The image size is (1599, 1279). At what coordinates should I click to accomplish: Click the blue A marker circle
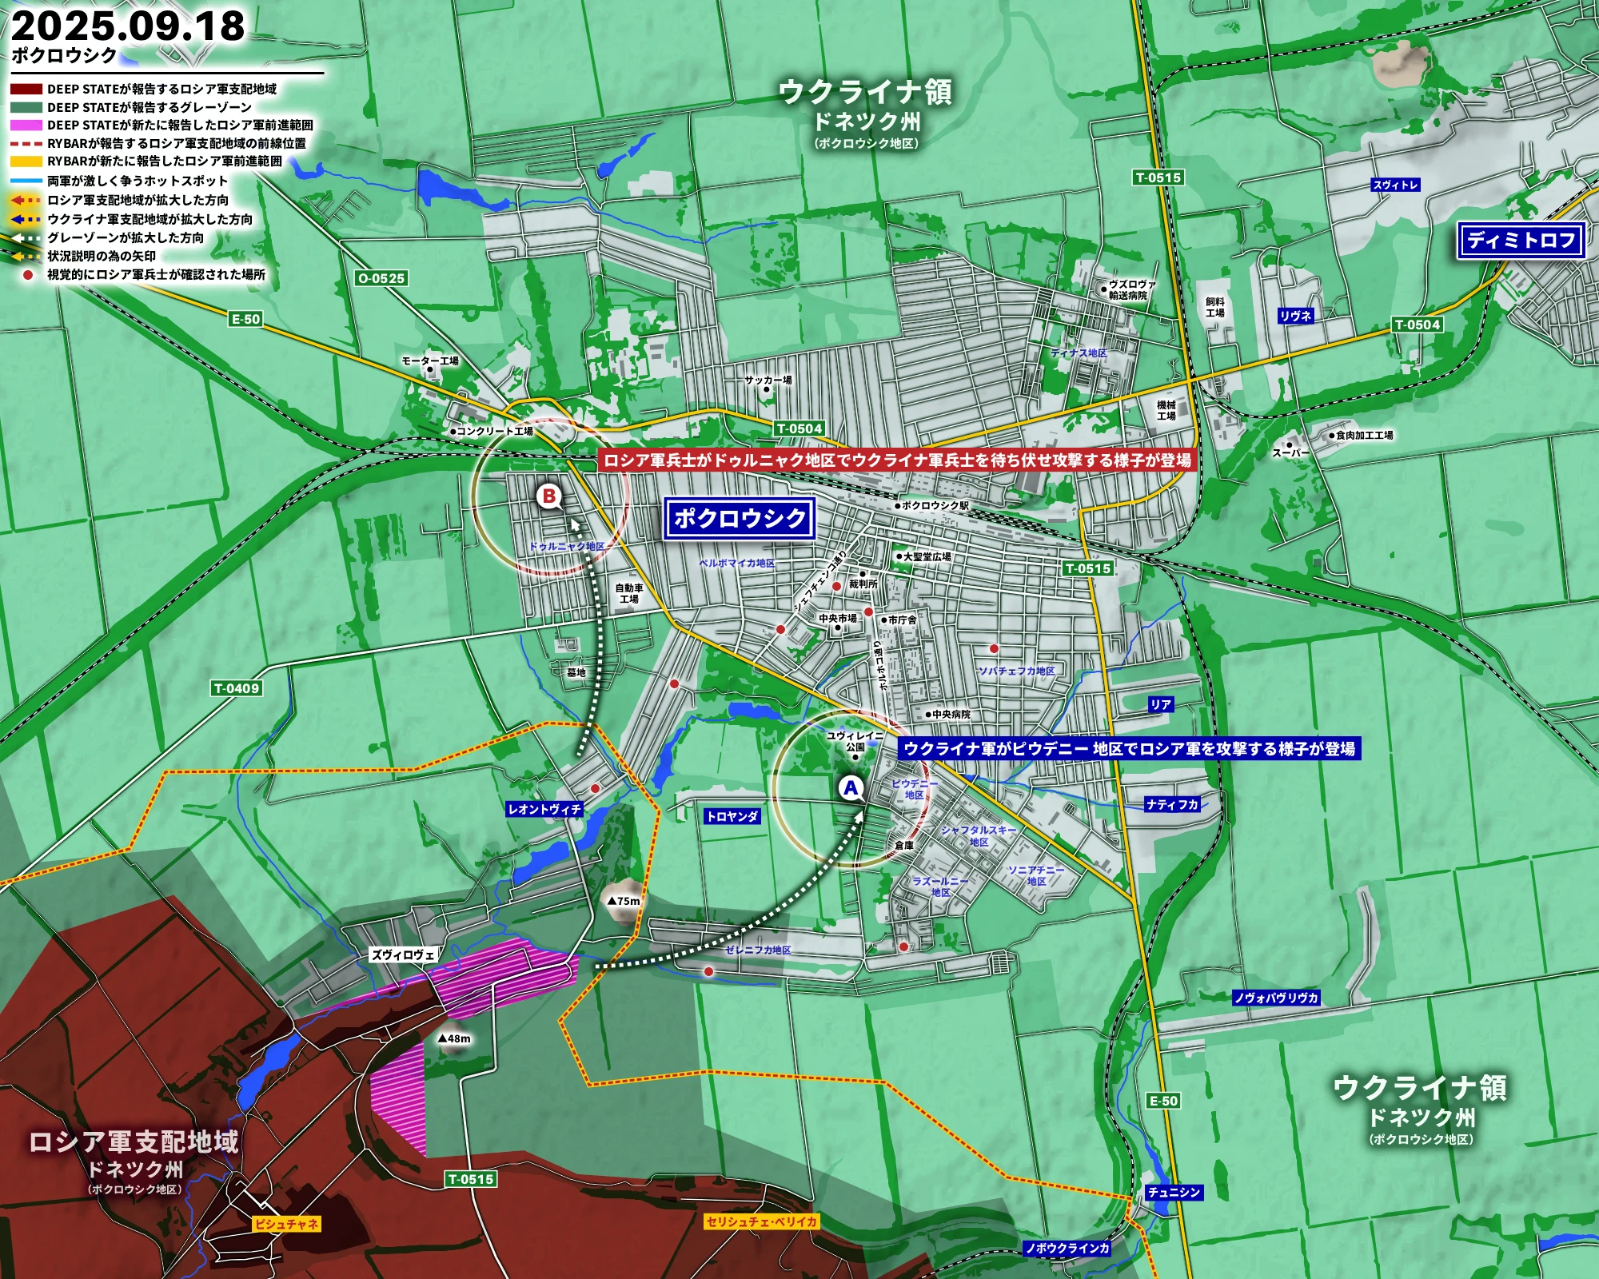[x=851, y=788]
